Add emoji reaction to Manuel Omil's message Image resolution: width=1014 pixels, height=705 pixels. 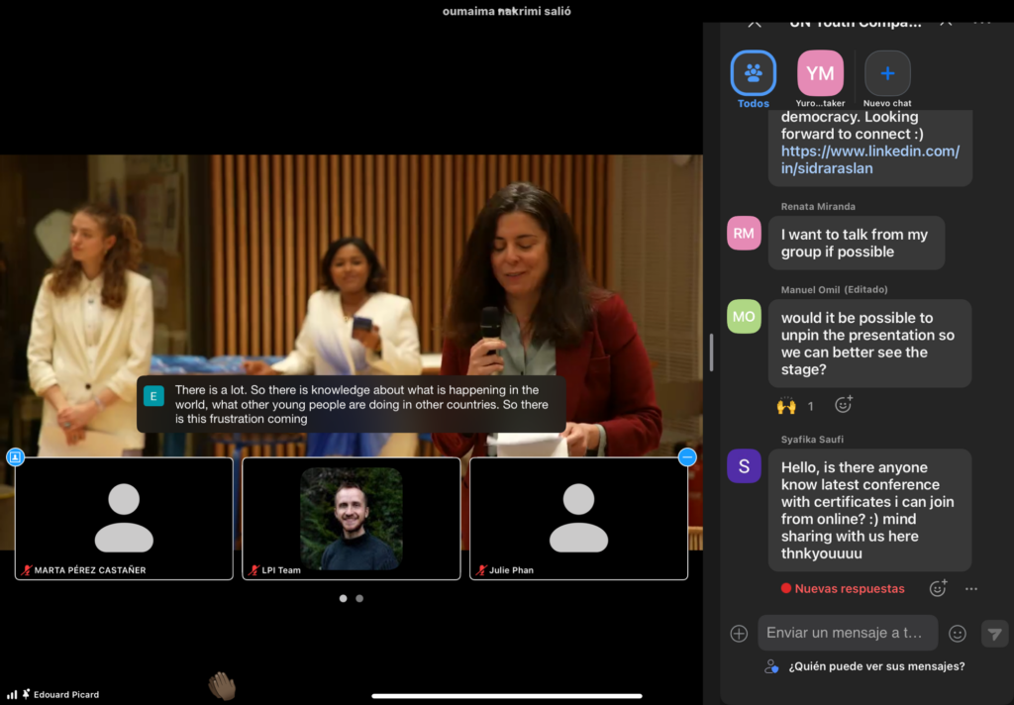[x=844, y=404]
